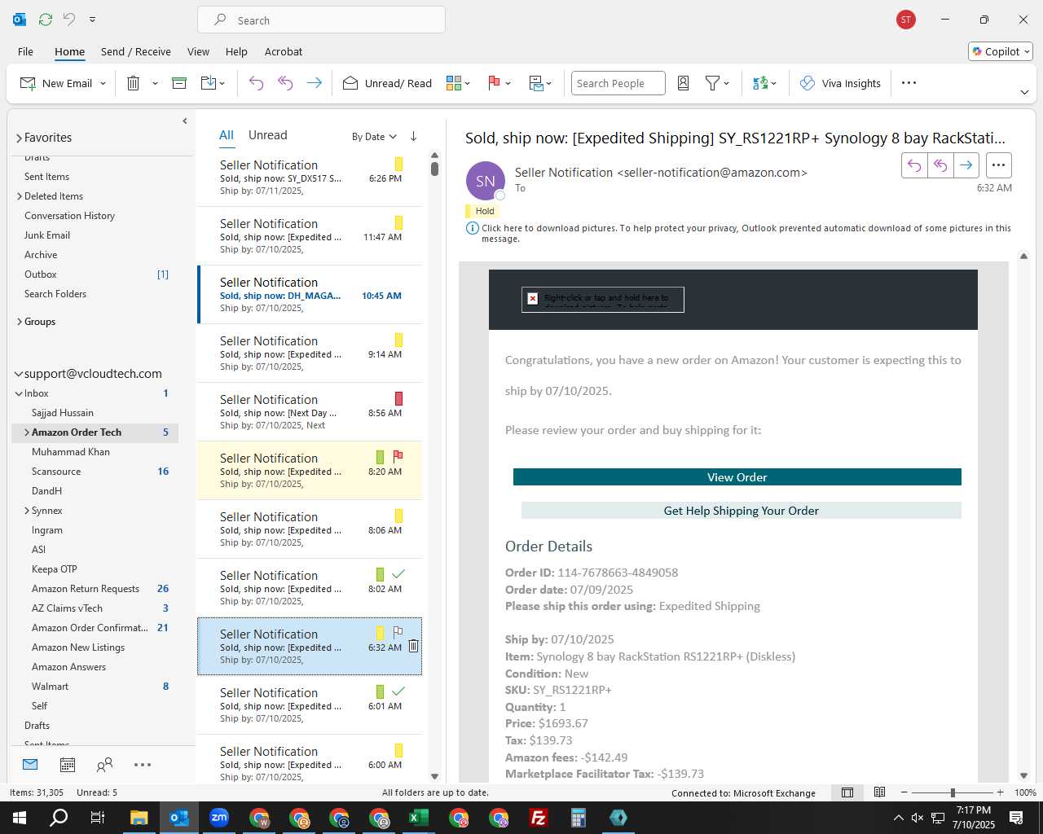The height and width of the screenshot is (834, 1043).
Task: Toggle the complete checkmark on 6:01 AM message
Action: (398, 691)
